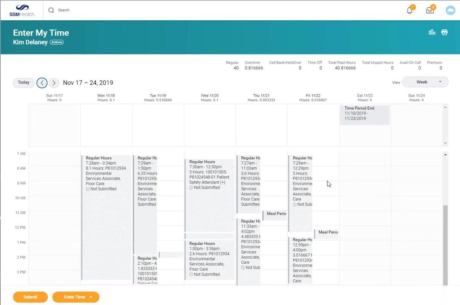Click the print icon
The height and width of the screenshot is (305, 460).
[x=444, y=32]
